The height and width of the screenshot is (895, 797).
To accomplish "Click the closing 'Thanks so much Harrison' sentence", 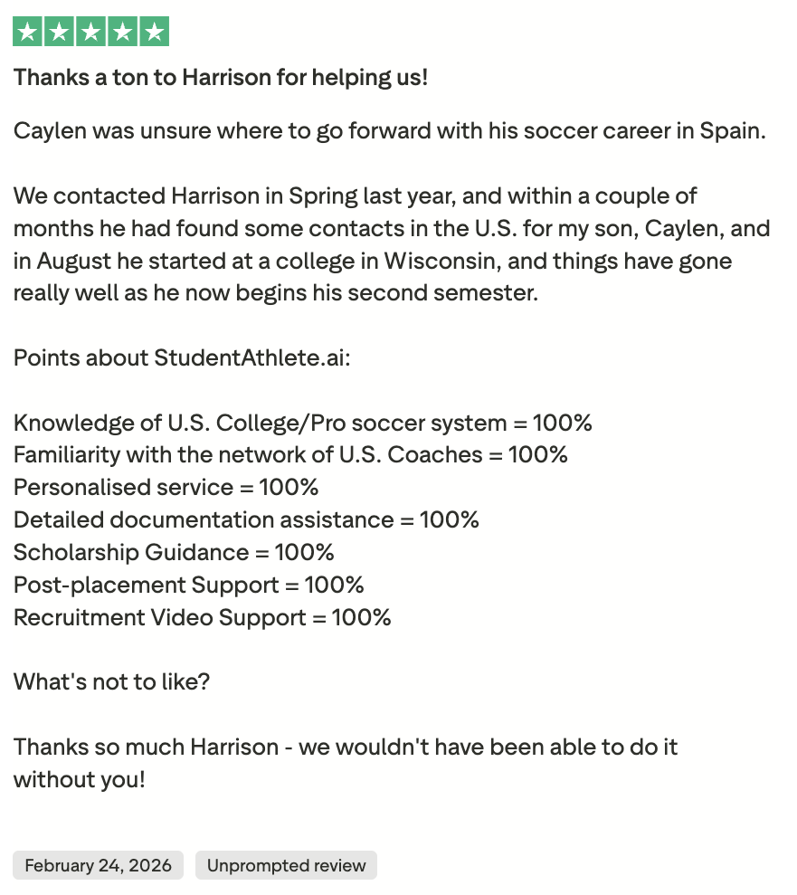I will [x=346, y=763].
